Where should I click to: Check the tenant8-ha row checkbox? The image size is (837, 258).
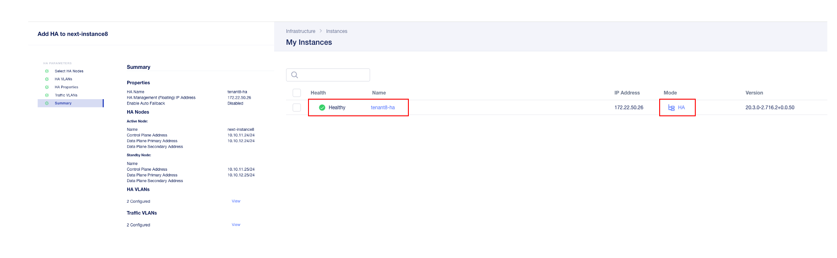pos(297,107)
